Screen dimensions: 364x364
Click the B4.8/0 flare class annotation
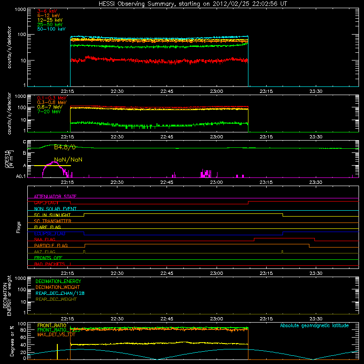coord(65,147)
